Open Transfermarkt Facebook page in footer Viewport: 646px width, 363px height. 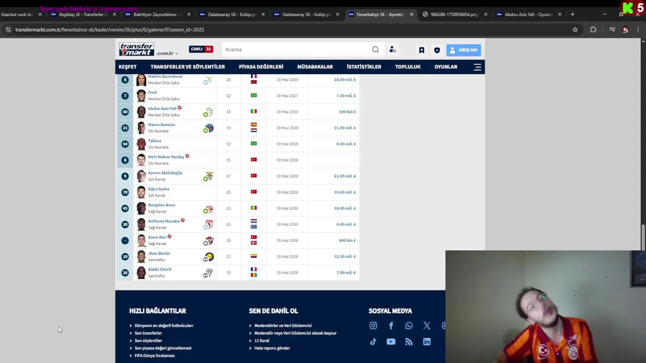click(x=391, y=326)
